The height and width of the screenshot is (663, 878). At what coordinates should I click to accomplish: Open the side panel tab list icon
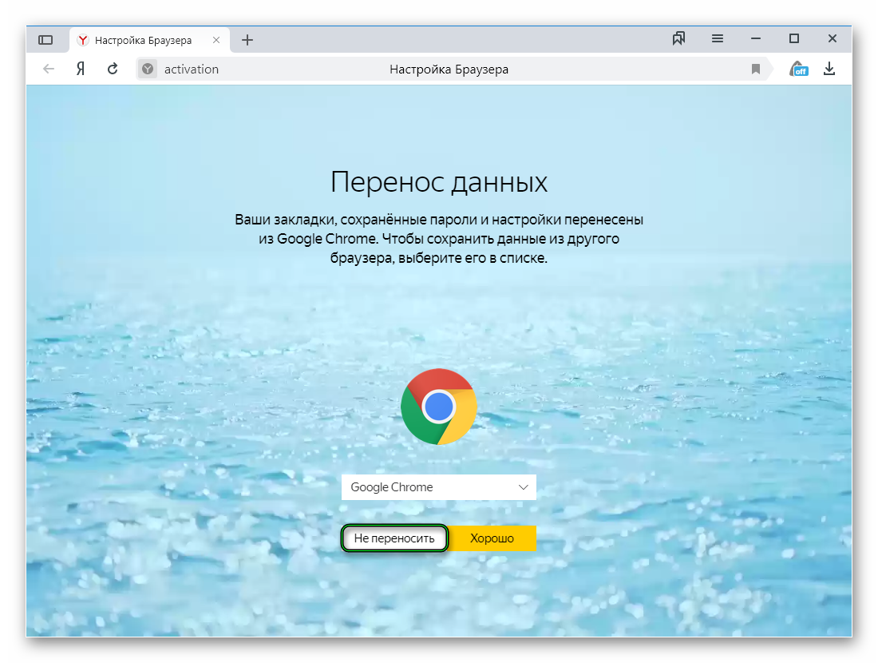pos(45,40)
